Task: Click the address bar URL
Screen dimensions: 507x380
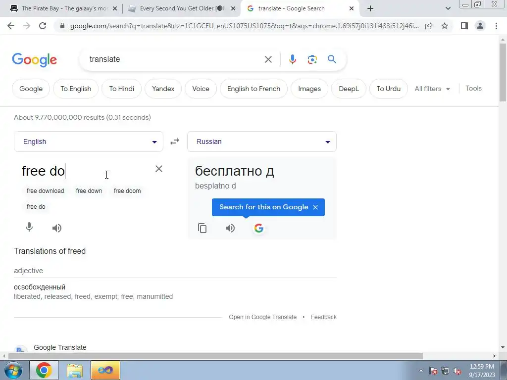Action: [244, 26]
